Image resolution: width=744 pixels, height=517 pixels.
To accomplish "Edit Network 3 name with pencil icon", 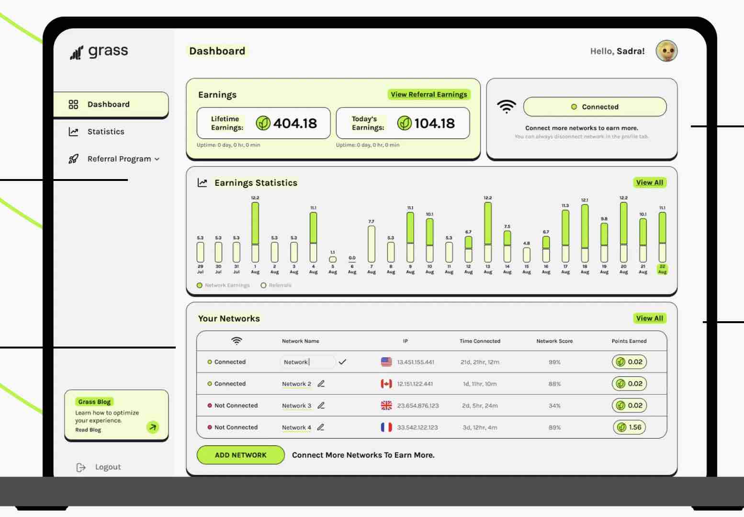I will (321, 405).
